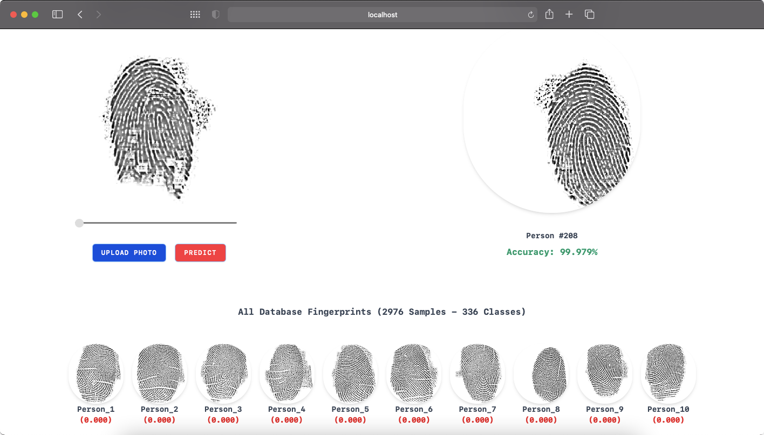This screenshot has width=764, height=435.
Task: Select the Person_7 fingerprint thumbnail
Action: [477, 372]
